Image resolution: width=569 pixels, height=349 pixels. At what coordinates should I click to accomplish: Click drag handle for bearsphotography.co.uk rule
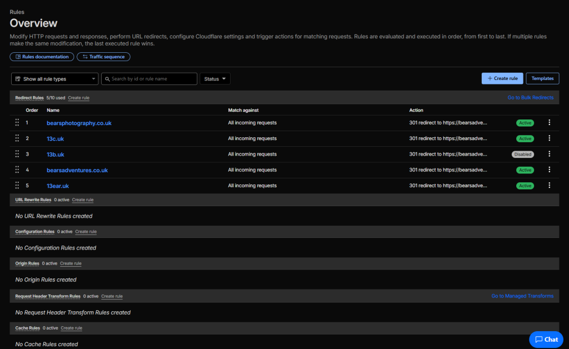point(17,123)
